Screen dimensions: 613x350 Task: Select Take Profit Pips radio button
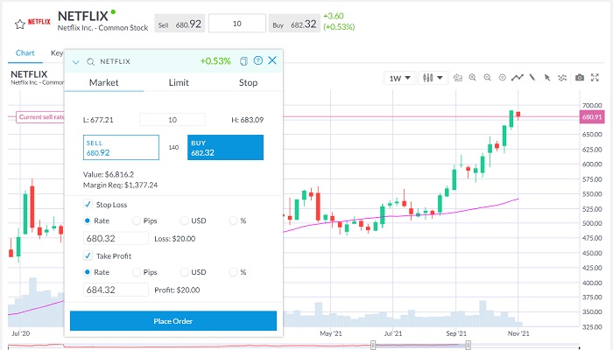coord(136,272)
